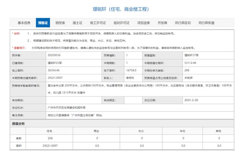Select the value 璟铭轩25层
Viewport: 242px width, 151px height.
[x=55, y=63]
